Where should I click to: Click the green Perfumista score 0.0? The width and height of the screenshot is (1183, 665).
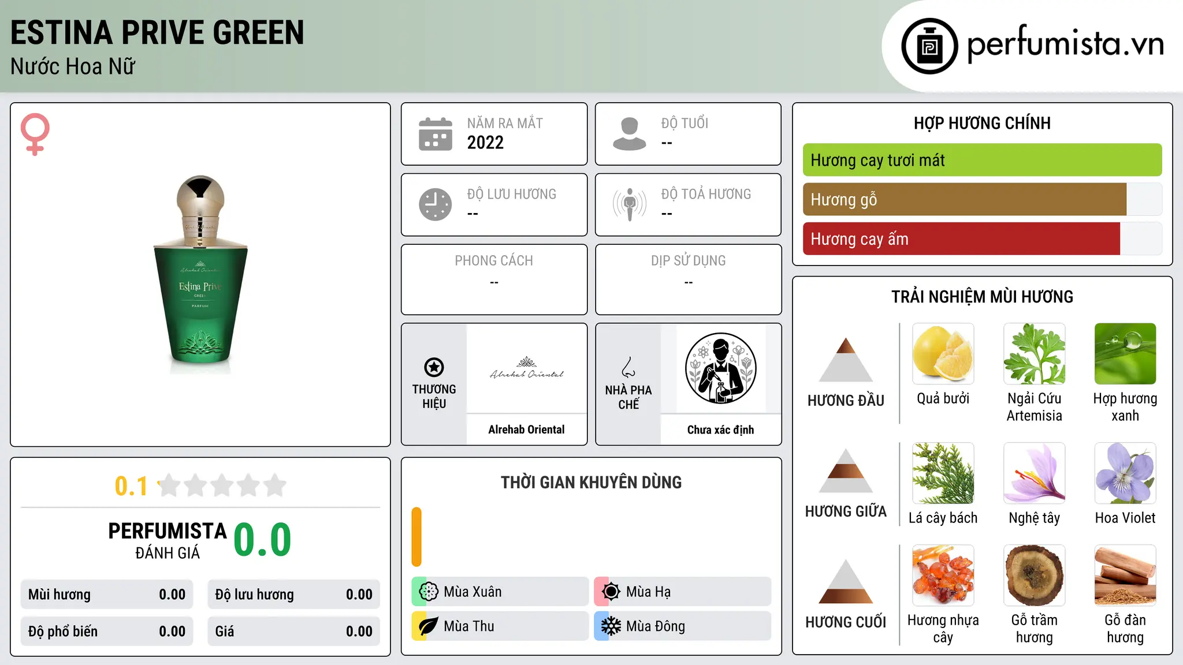[263, 540]
